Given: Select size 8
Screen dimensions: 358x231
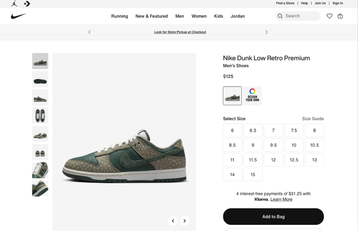Looking at the screenshot, I should [x=314, y=131].
